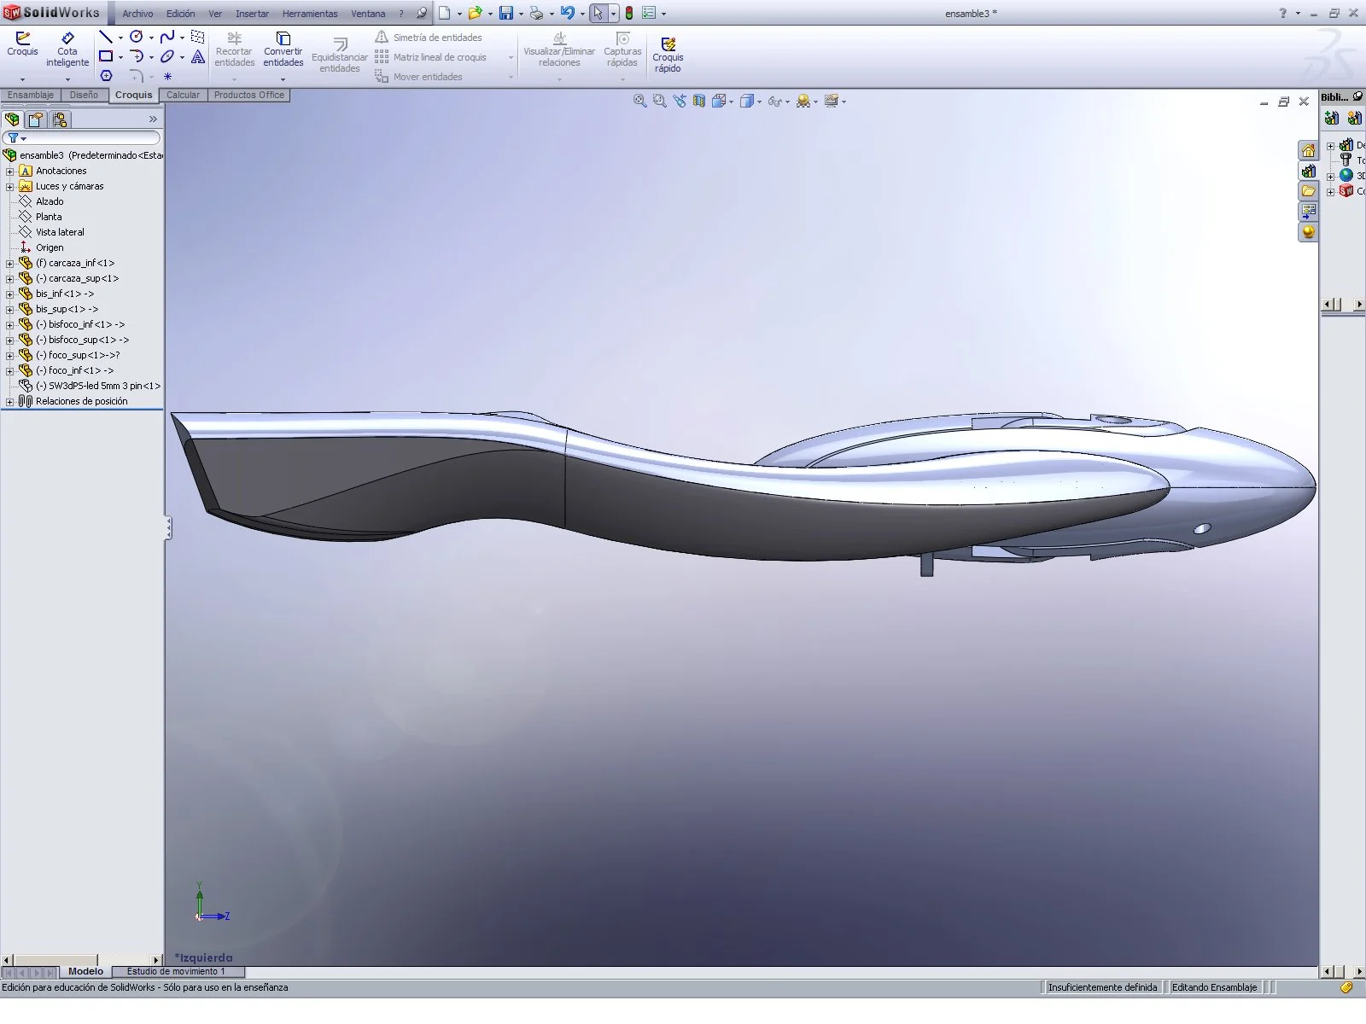Choose the Spline sketch tool
This screenshot has height=1024, width=1366.
(x=167, y=37)
